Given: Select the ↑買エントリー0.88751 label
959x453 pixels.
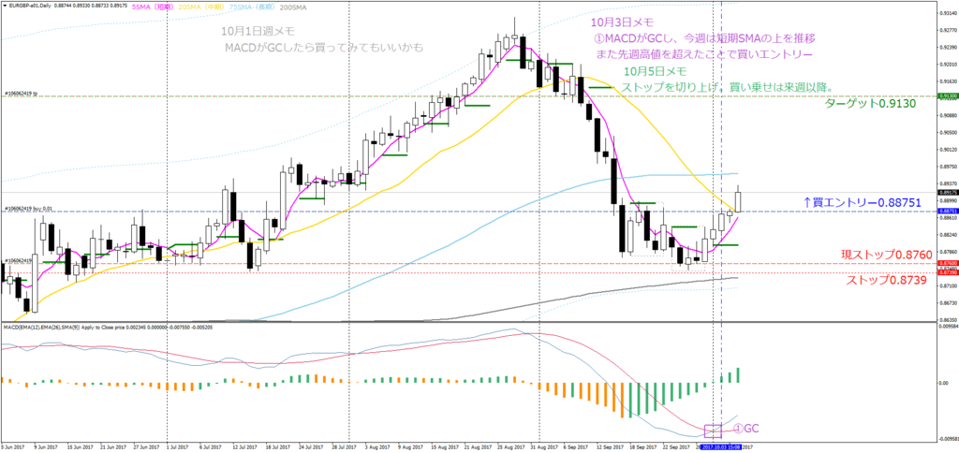Looking at the screenshot, I should click(x=862, y=202).
